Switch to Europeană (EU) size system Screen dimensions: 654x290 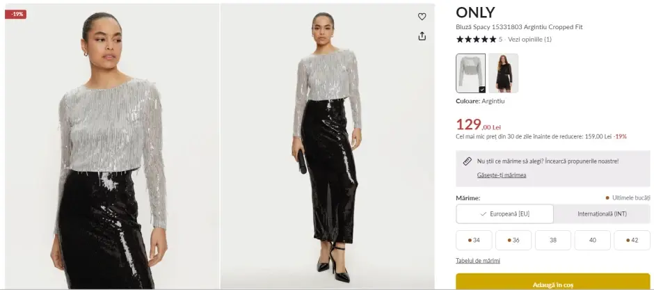point(505,214)
